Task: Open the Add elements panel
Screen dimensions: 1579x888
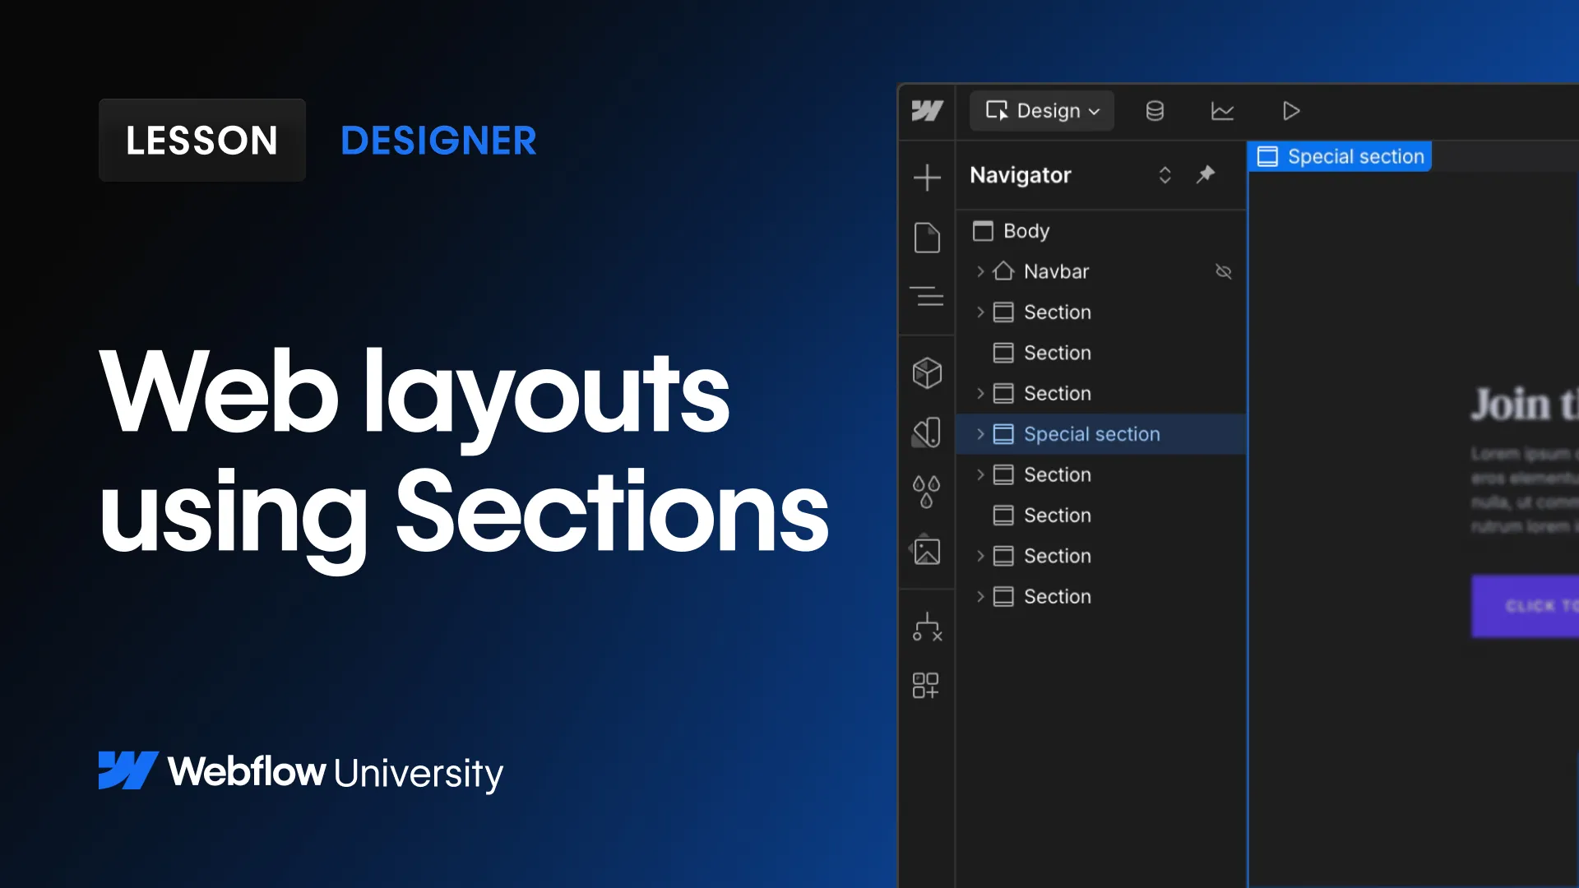Action: [927, 178]
